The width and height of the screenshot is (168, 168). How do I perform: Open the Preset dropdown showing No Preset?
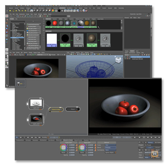[x=153, y=145]
